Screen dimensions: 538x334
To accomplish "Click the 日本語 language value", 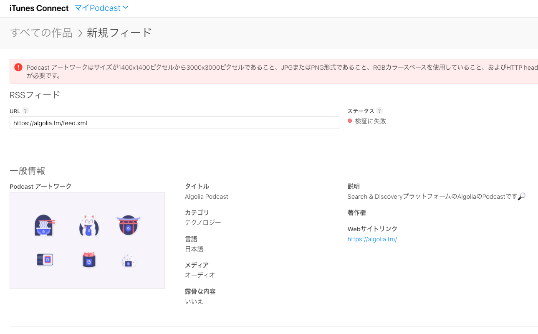I will point(194,249).
